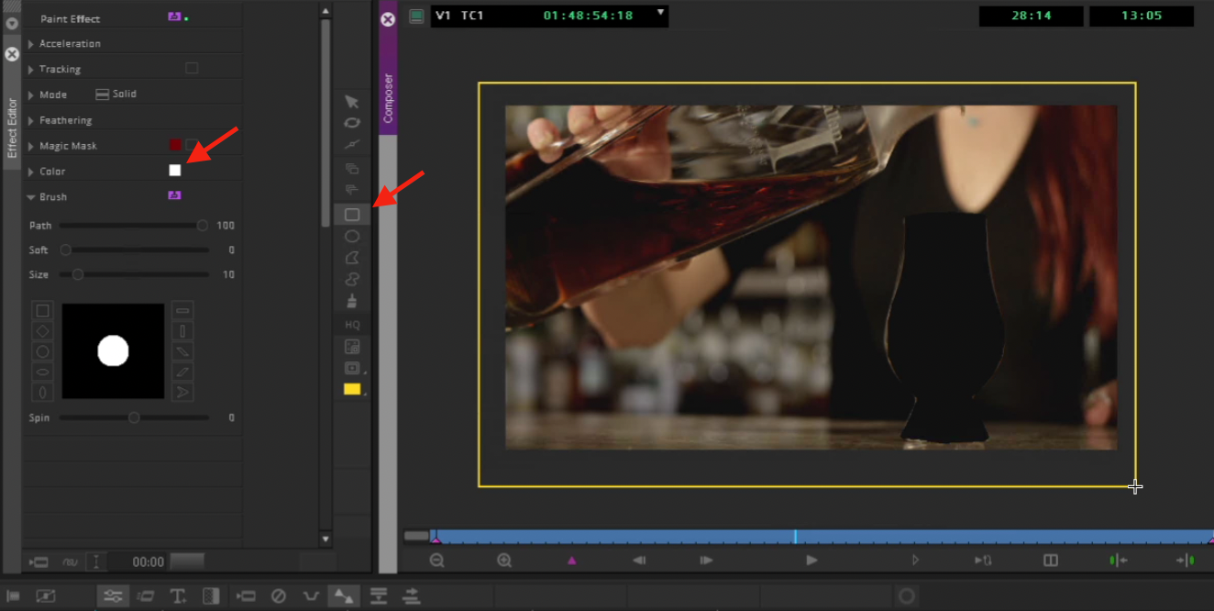Activate the paint Brush tool
This screenshot has height=611, width=1214.
(x=351, y=301)
